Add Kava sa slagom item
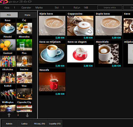Viewport: 133px width, 127px height. click(80, 54)
